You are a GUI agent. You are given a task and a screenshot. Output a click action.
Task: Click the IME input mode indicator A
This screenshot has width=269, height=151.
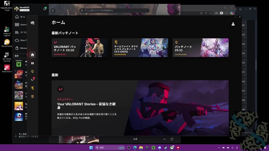point(237,148)
